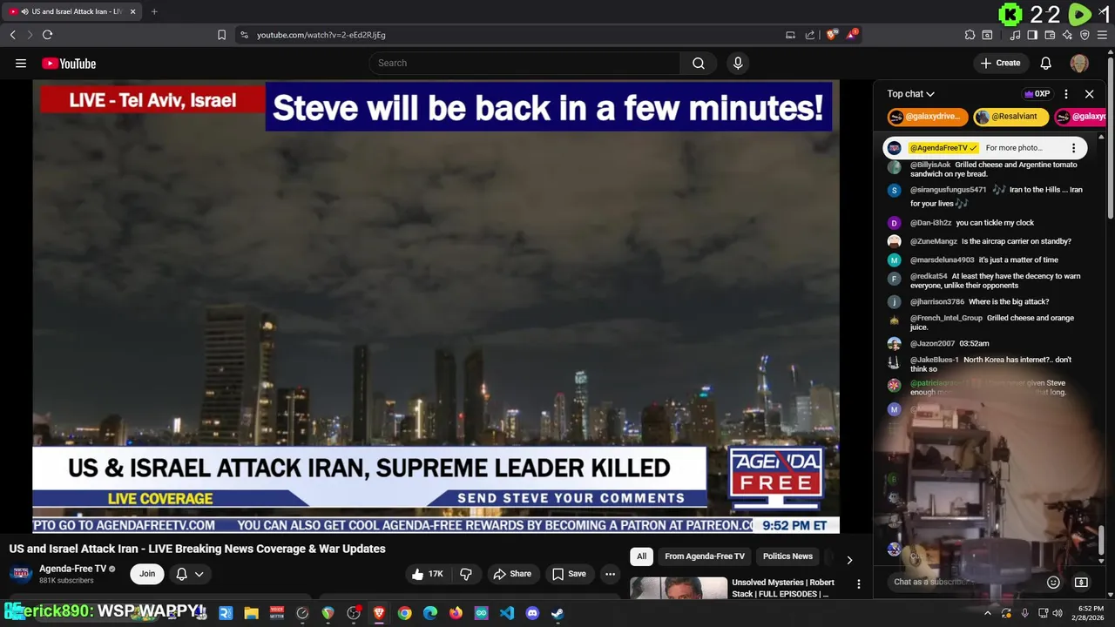Click the live video player
Viewport: 1115px width, 627px height.
pos(436,307)
